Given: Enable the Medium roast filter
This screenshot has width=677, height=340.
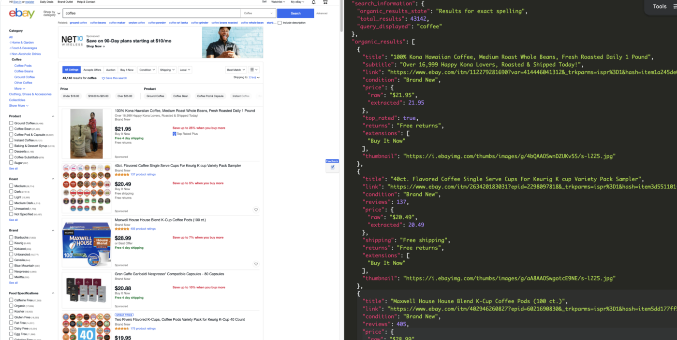Looking at the screenshot, I should [11, 186].
